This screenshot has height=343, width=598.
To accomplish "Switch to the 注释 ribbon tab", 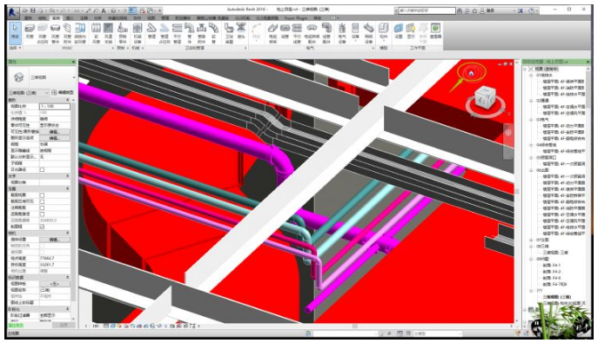I will tap(84, 18).
